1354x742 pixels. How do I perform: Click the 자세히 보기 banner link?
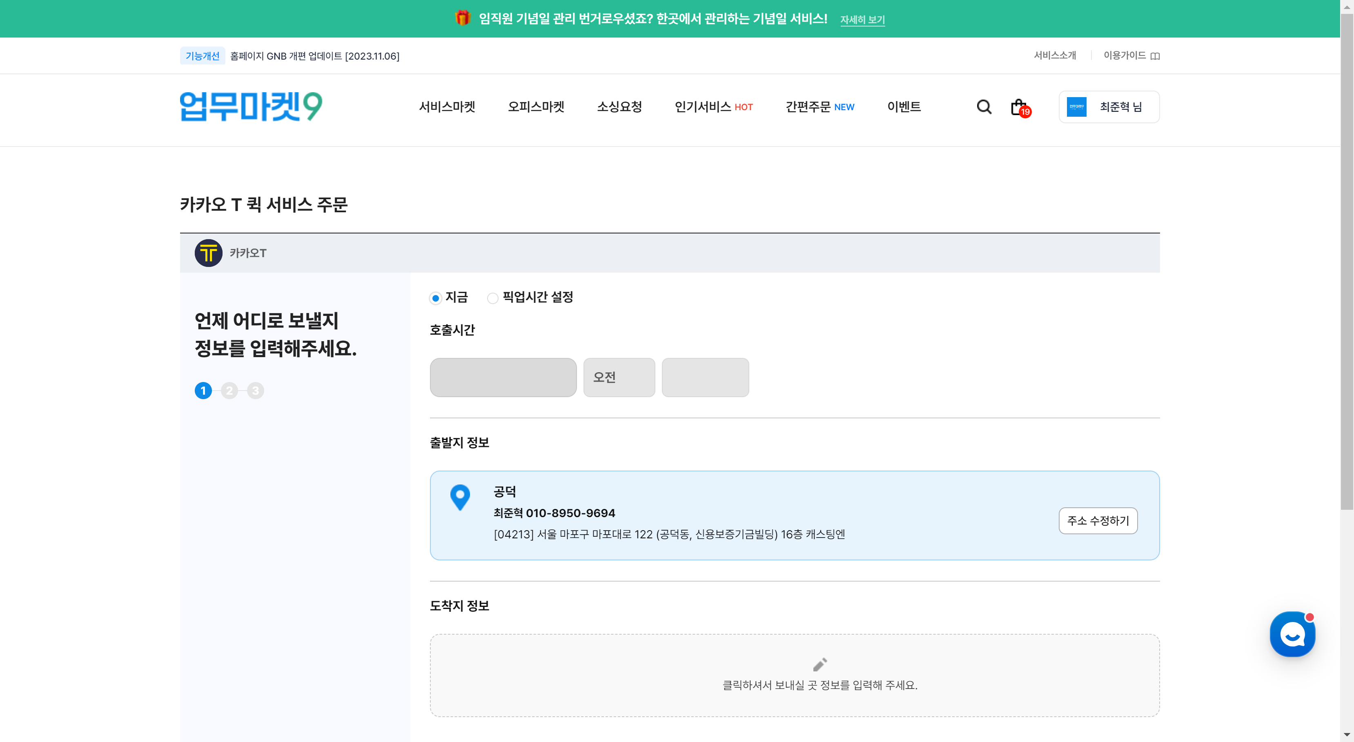(x=862, y=20)
